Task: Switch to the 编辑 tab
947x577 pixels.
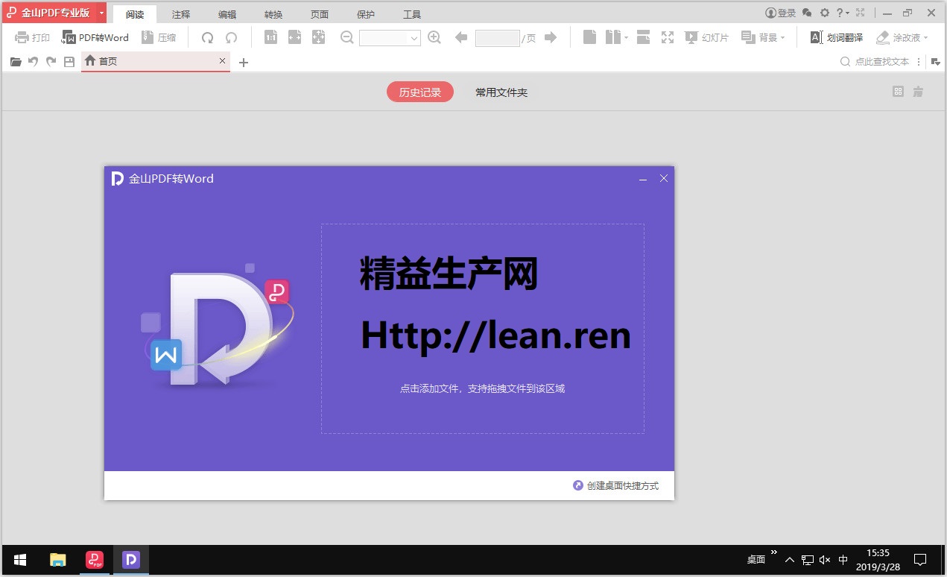Action: (x=227, y=14)
